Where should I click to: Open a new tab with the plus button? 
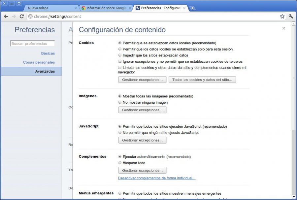pyautogui.click(x=192, y=8)
